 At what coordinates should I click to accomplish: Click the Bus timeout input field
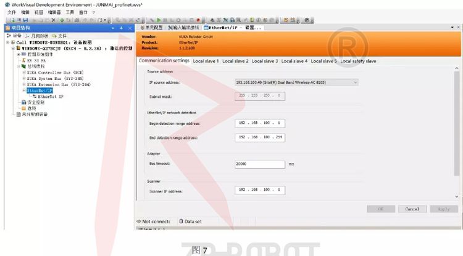coord(259,164)
